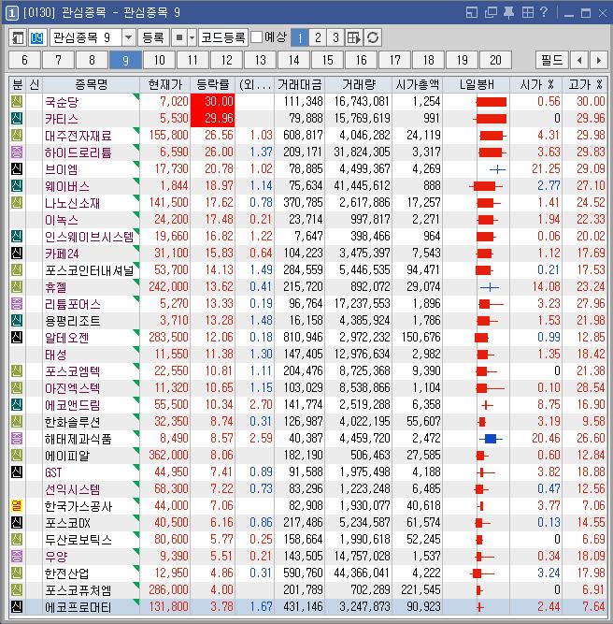Toggle the left list panel icon
The image size is (613, 624).
18,37
